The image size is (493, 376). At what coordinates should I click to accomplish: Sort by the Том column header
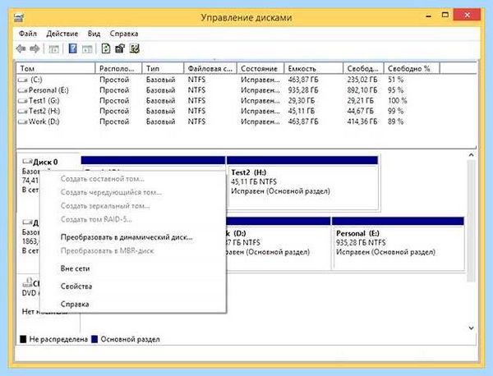[x=56, y=68]
